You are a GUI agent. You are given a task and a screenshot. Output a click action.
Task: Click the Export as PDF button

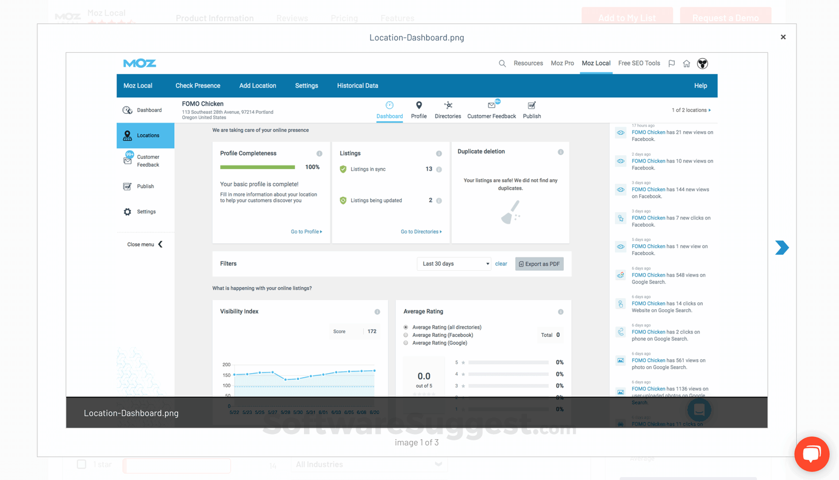(539, 264)
